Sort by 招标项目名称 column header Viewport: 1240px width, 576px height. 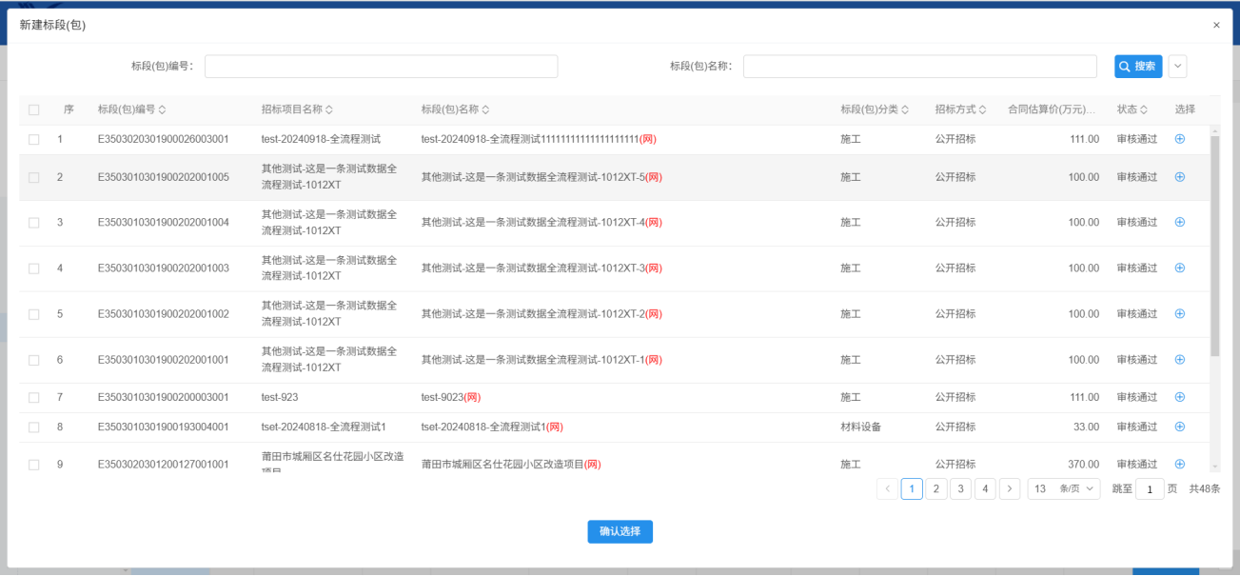click(x=329, y=109)
